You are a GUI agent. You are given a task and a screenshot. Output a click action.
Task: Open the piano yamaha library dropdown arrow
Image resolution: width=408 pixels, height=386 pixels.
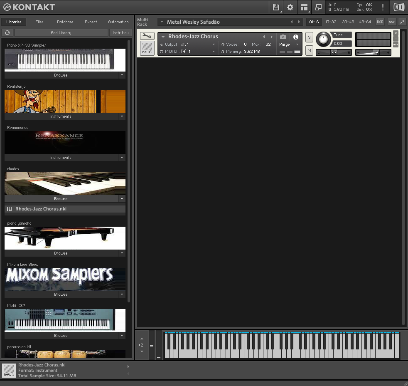coord(122,253)
